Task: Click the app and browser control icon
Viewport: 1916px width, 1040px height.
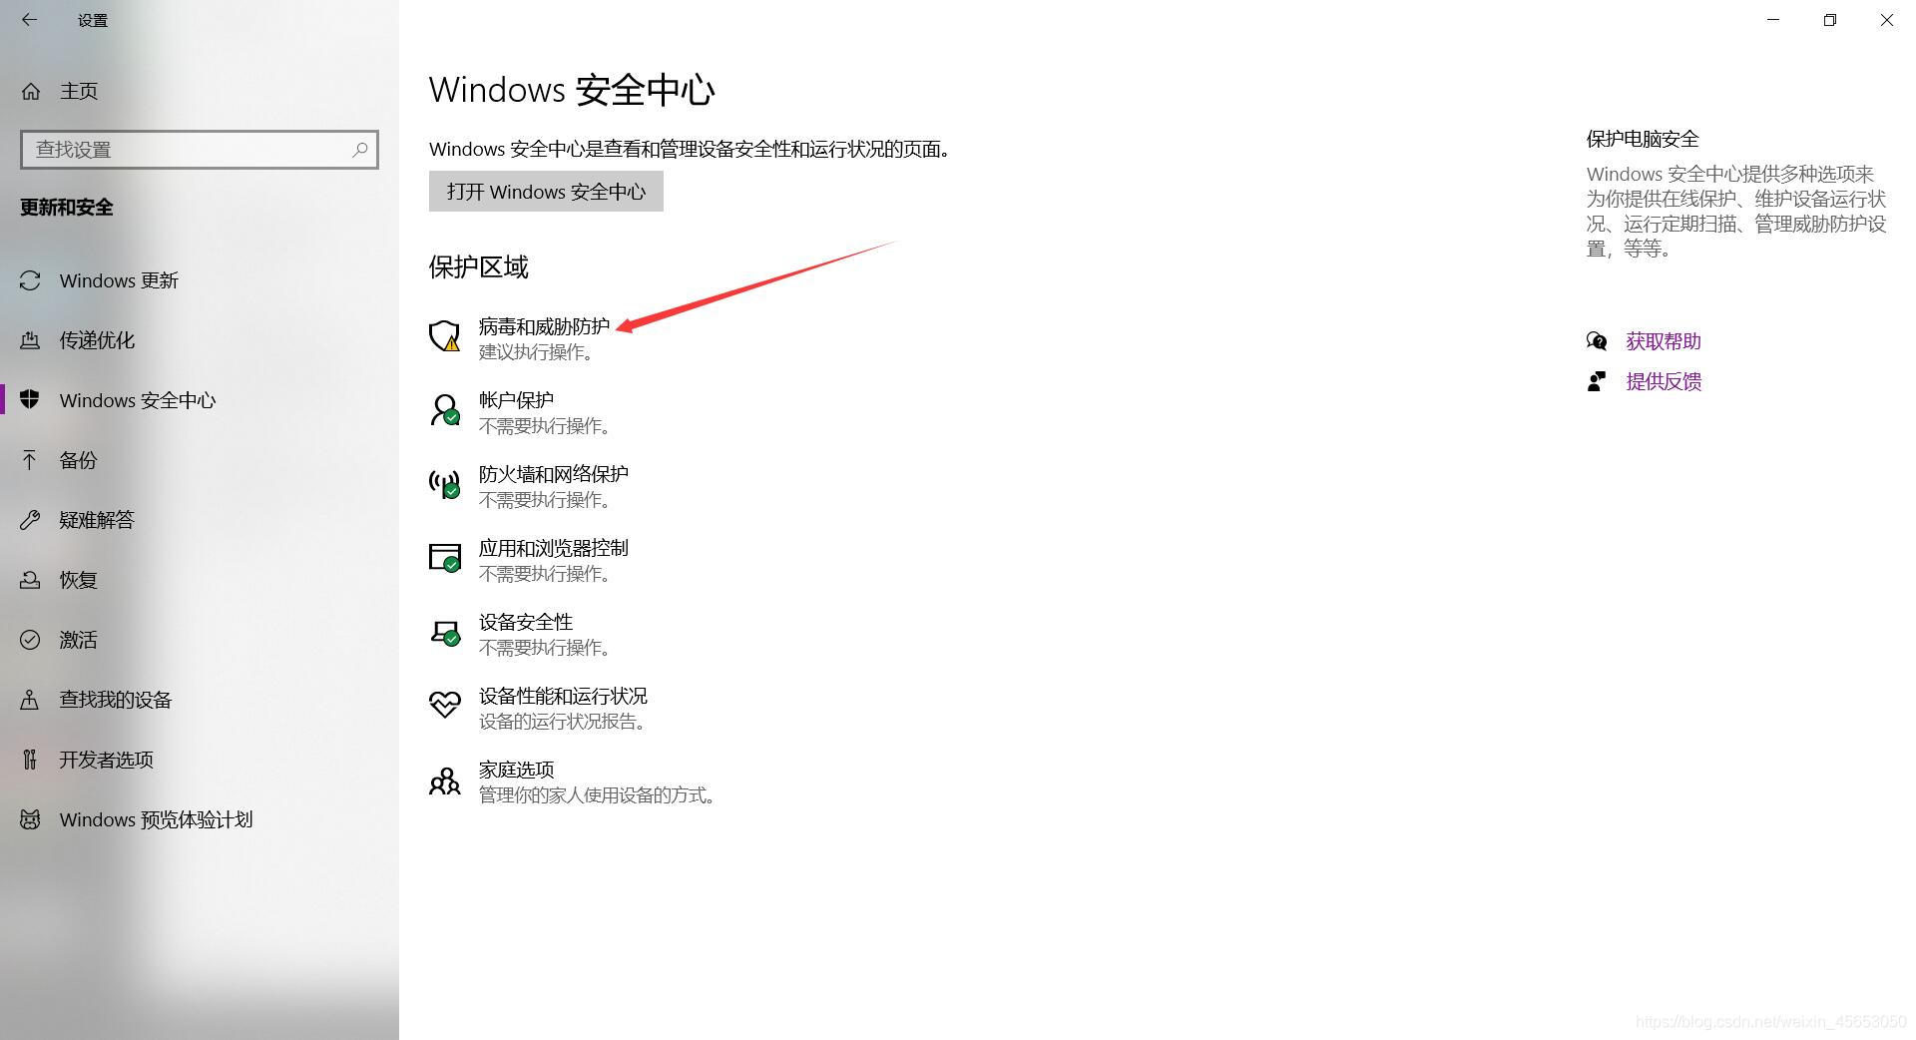Action: click(x=445, y=558)
